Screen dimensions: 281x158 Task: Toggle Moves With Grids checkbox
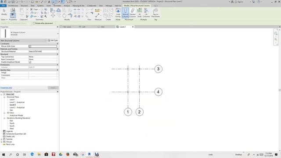pyautogui.click(x=30, y=46)
